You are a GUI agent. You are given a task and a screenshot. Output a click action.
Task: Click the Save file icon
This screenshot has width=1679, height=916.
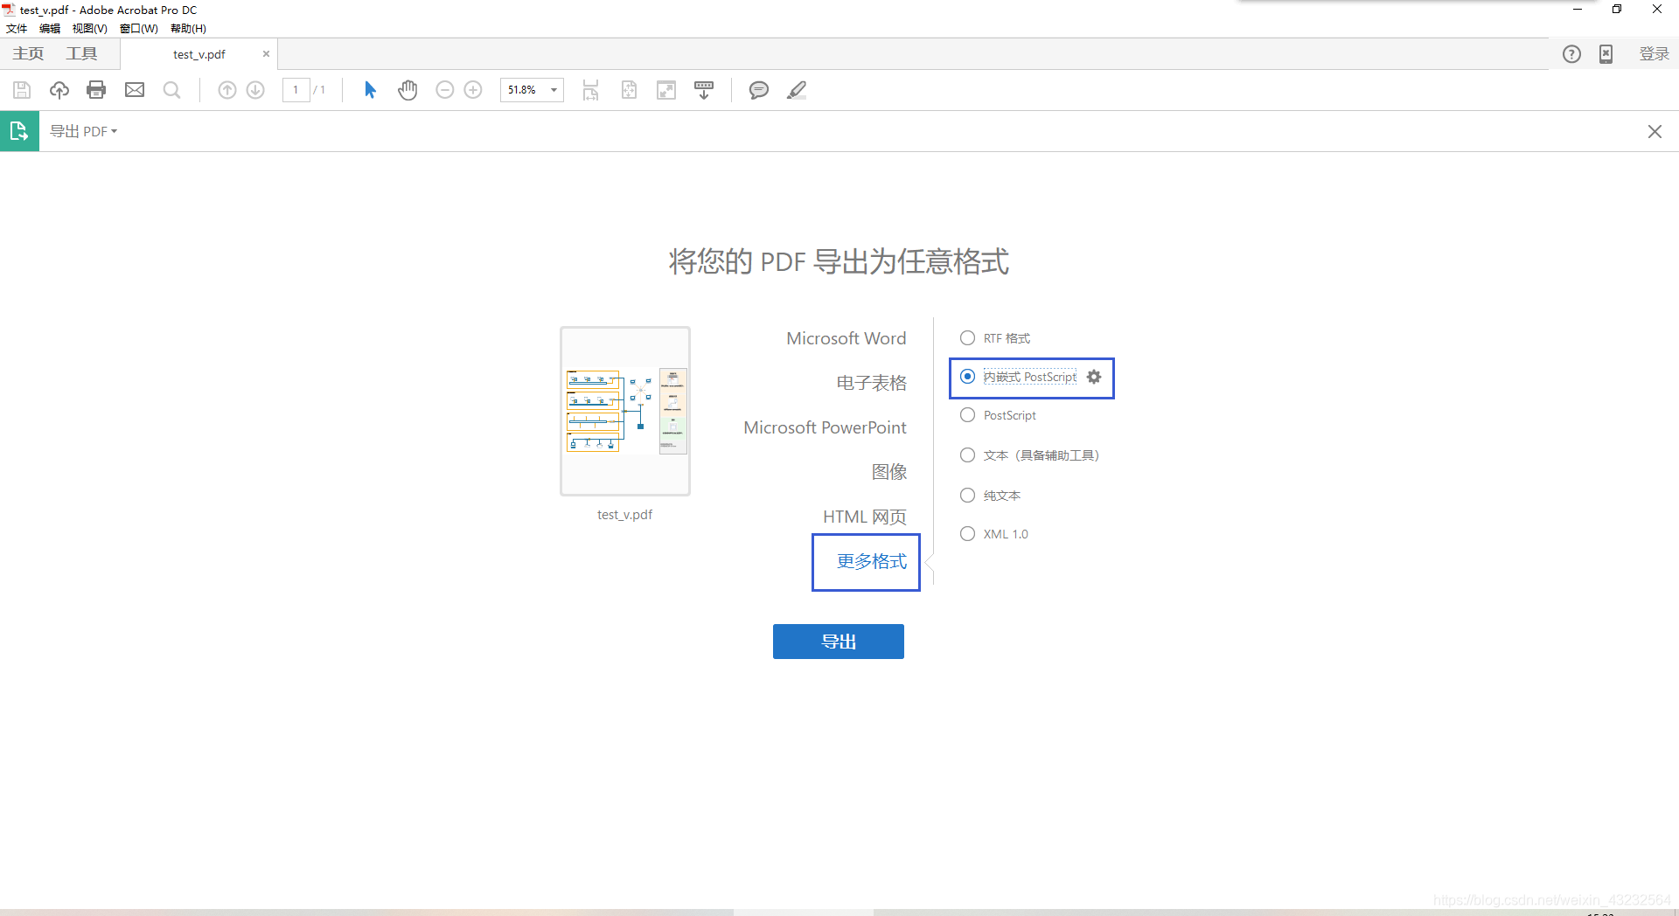[22, 90]
